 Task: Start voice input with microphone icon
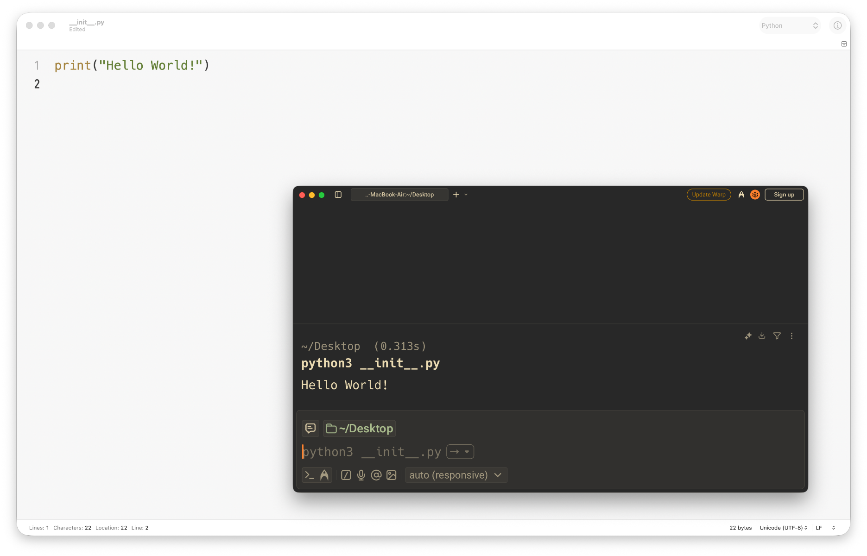click(x=361, y=475)
